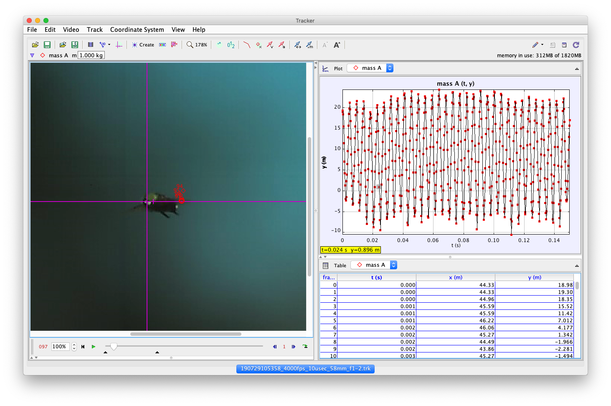Toggle the coordinate axes visibility icon

pos(119,45)
